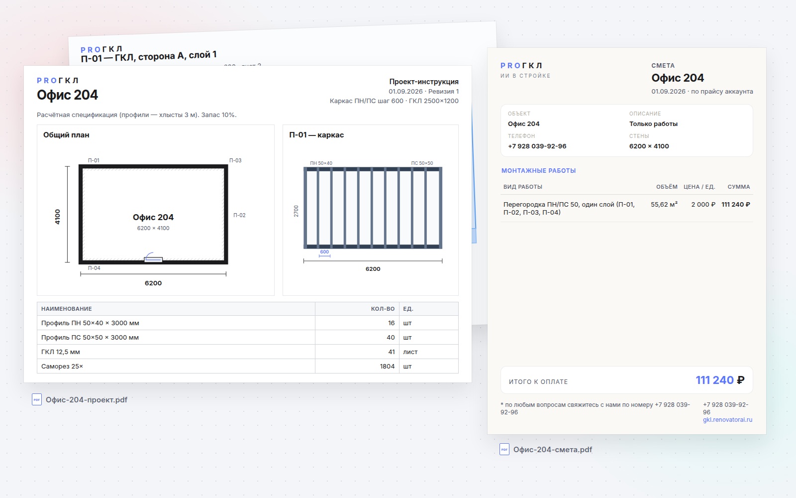
Task: Select the 'Саморез 25×' row name
Action: click(x=62, y=367)
